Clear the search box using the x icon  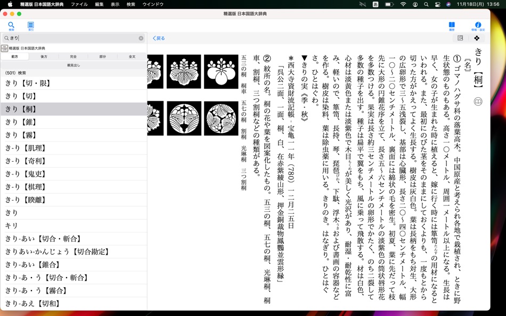click(x=140, y=38)
